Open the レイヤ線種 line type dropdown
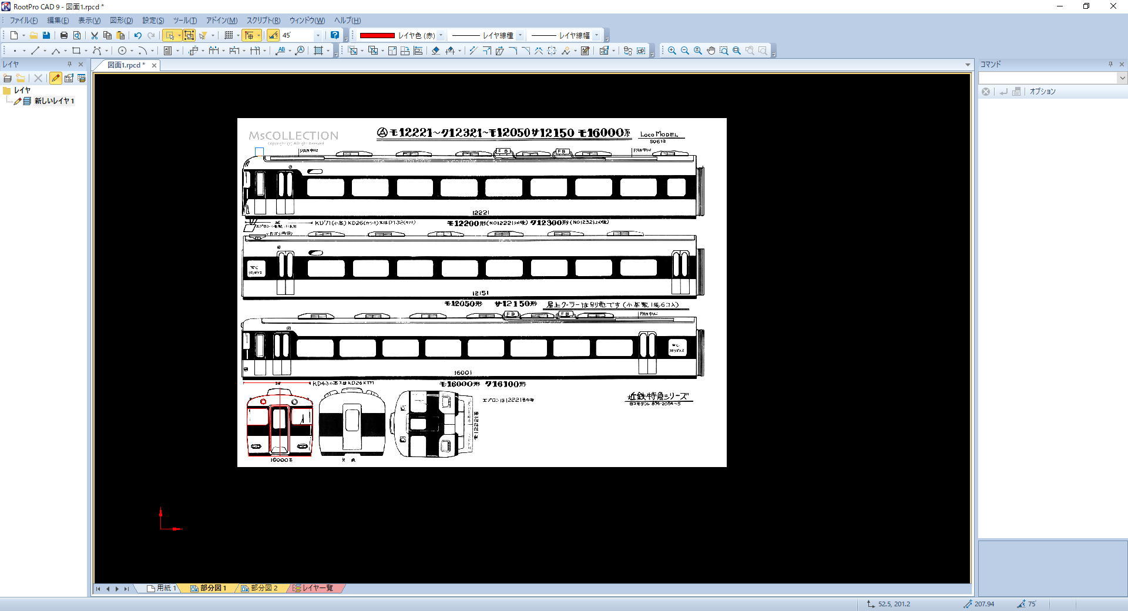1128x611 pixels. pyautogui.click(x=519, y=35)
